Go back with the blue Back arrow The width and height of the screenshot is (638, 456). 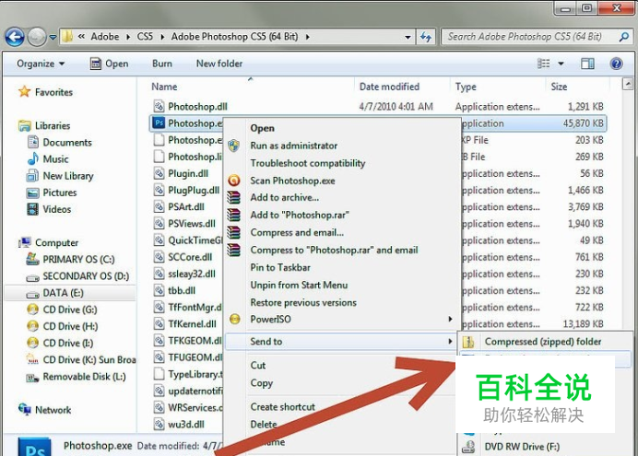tap(15, 38)
